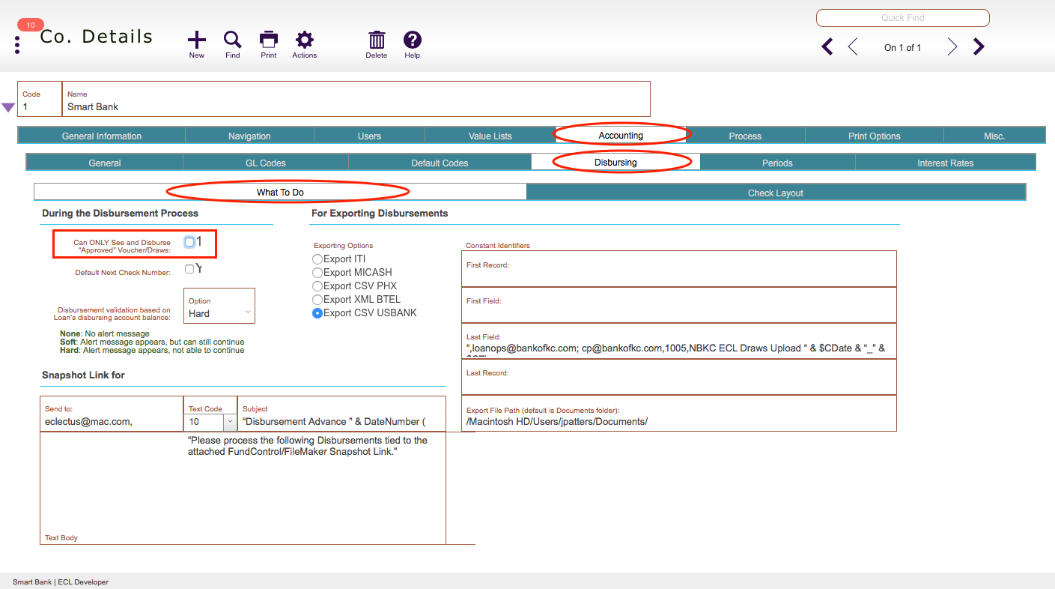The height and width of the screenshot is (589, 1055).
Task: Toggle the Default Next Check Number checkbox
Action: point(189,269)
